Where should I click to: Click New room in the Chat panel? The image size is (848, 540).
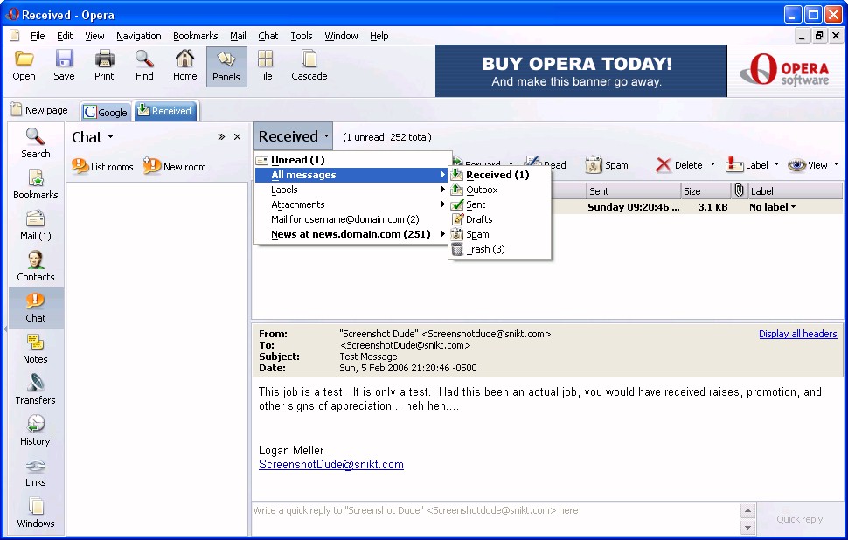tap(175, 167)
